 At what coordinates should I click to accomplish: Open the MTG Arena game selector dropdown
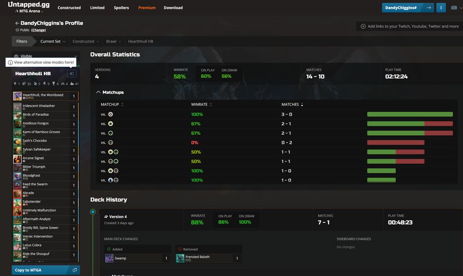(29, 11)
